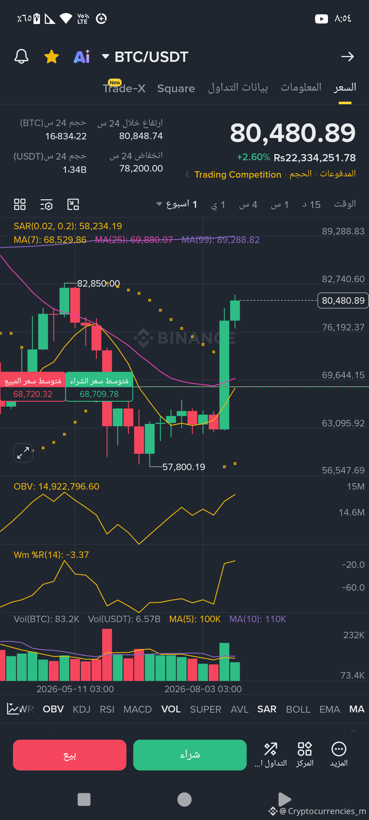Select the السعر tab

345,87
